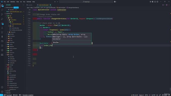Click the Run PHP file play icon

point(163,5)
